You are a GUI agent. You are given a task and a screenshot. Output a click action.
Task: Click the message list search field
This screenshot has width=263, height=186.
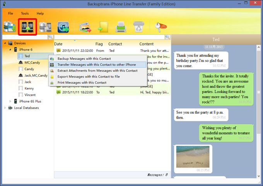pos(109,37)
